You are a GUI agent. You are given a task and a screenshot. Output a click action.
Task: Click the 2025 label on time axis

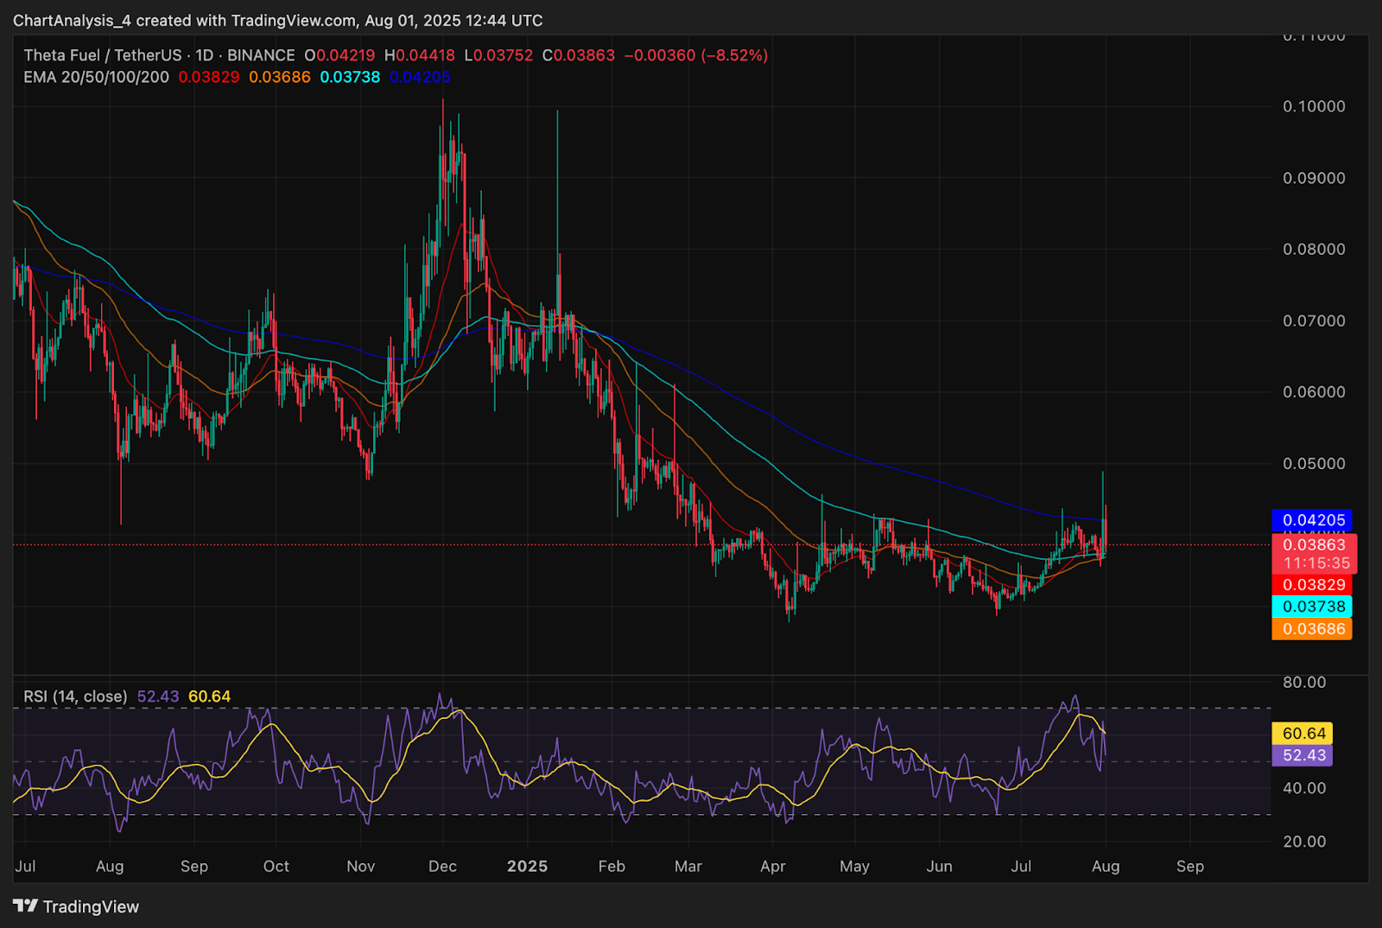coord(527,866)
